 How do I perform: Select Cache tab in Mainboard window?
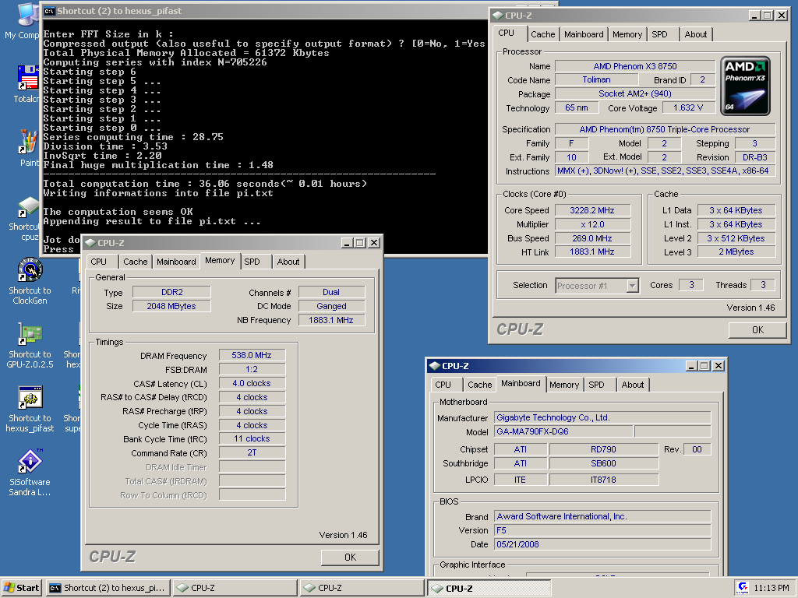tap(480, 385)
